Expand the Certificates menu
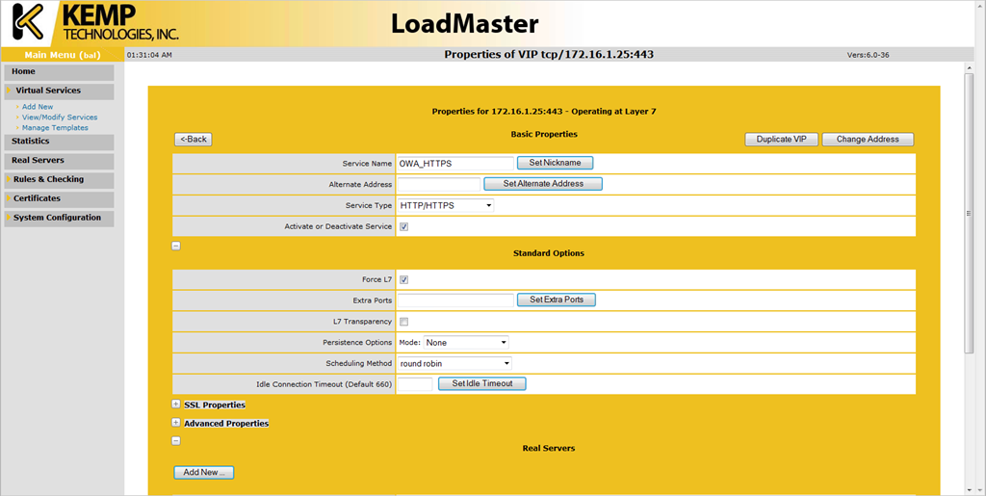Viewport: 986px width, 496px height. click(59, 198)
